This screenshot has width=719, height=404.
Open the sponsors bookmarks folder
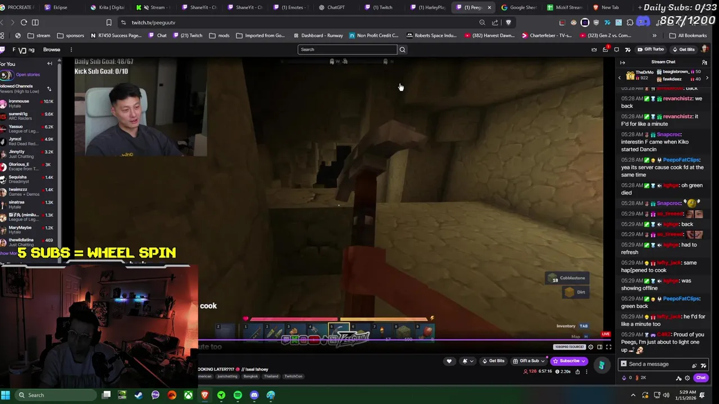click(71, 35)
